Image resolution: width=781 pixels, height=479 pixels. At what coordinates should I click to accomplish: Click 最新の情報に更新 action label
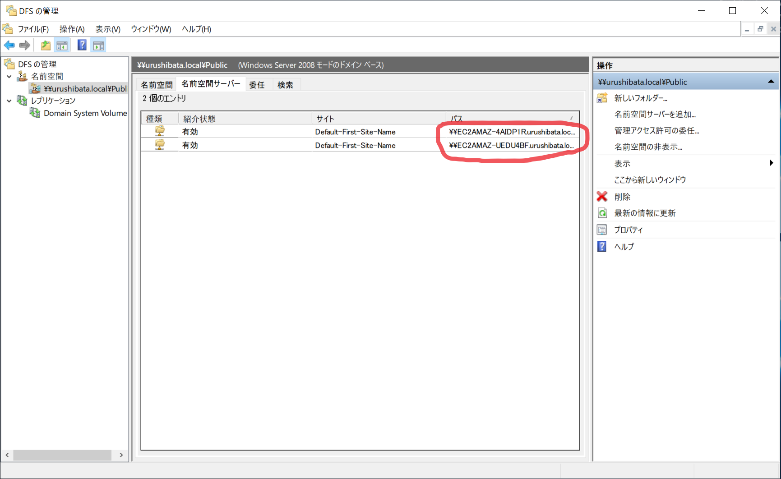[645, 213]
